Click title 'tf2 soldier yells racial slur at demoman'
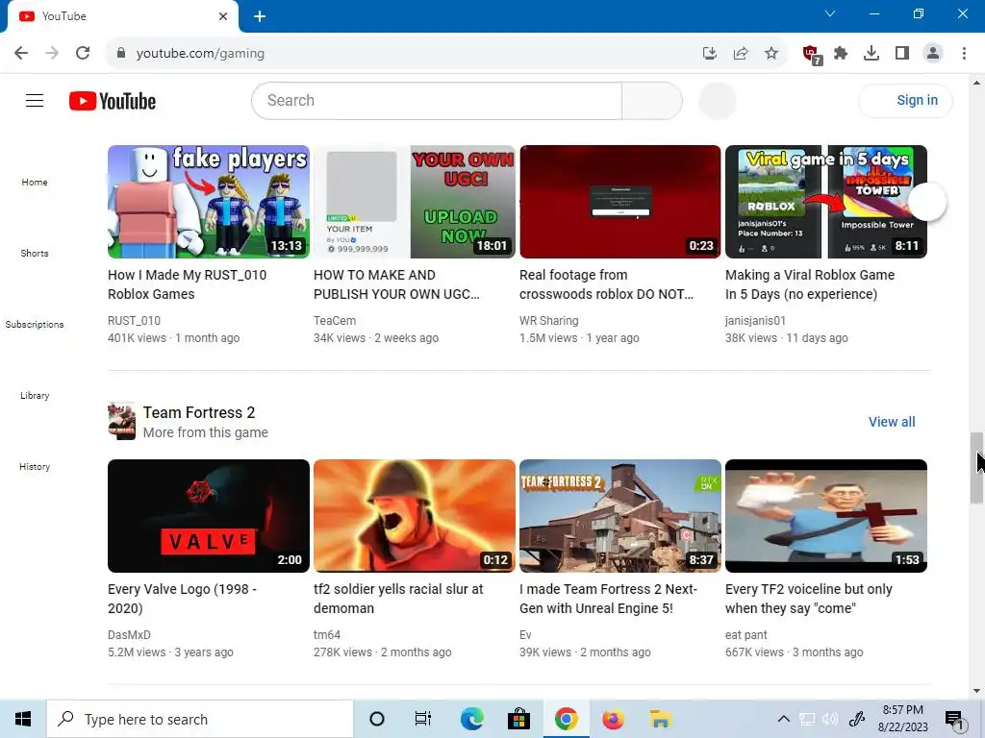The image size is (985, 738). coord(398,599)
